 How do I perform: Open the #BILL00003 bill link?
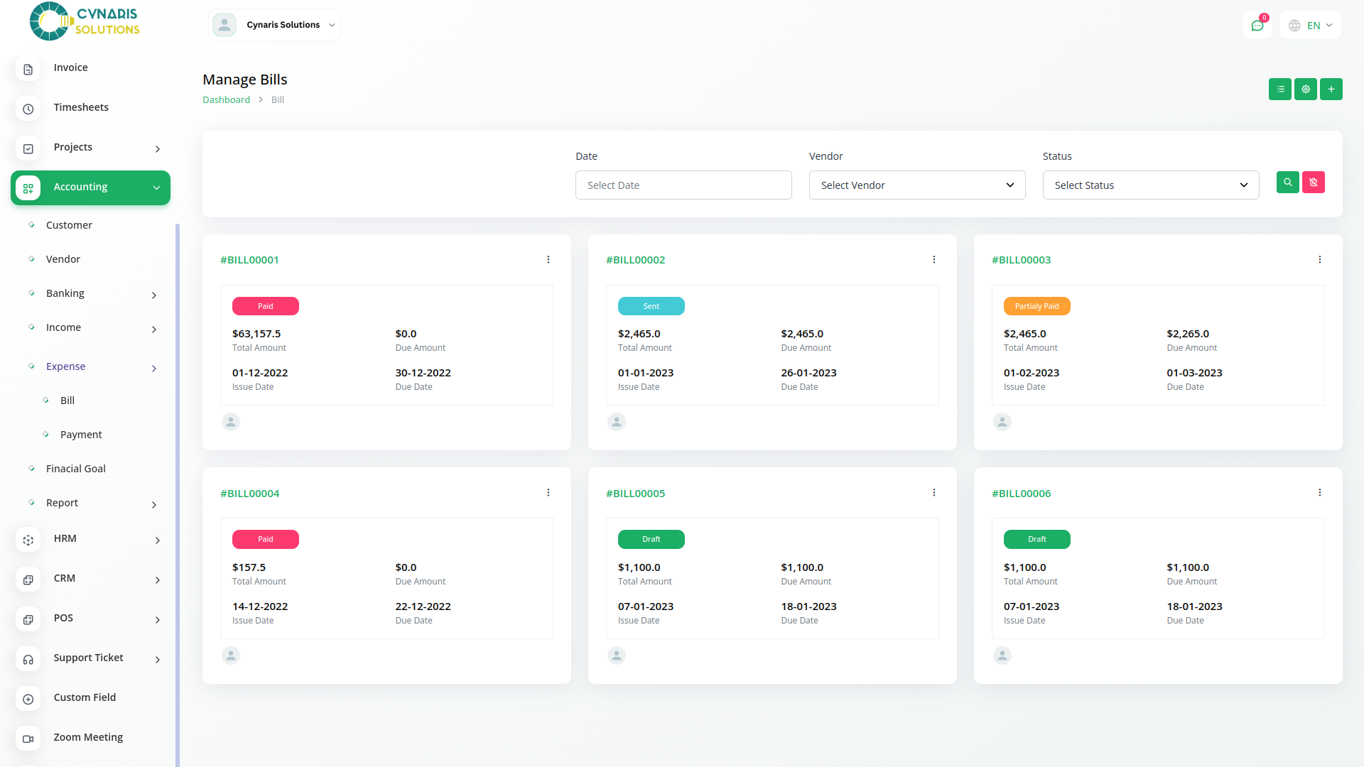(x=1021, y=260)
